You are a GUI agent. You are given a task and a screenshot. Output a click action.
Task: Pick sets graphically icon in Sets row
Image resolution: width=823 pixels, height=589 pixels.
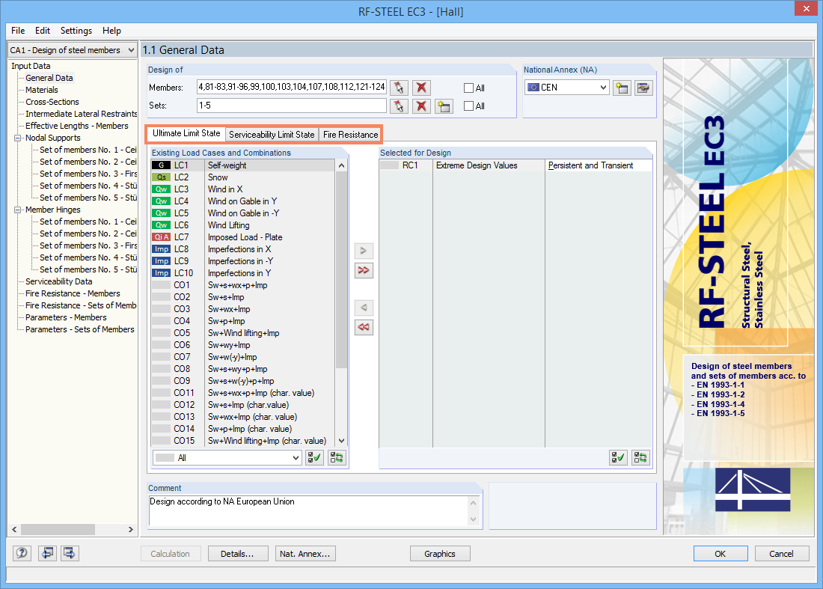click(399, 106)
